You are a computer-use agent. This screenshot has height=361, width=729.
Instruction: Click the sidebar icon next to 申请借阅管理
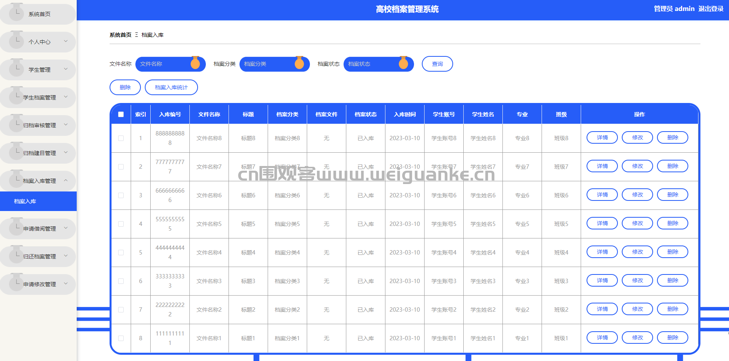[16, 227]
